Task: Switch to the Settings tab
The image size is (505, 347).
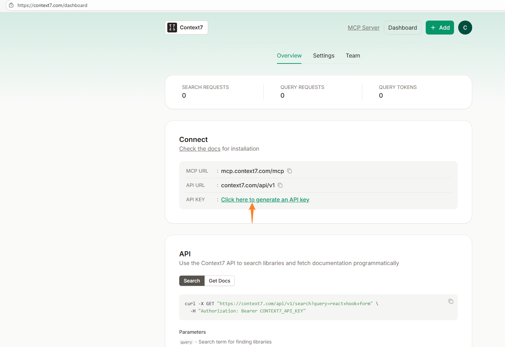Action: [323, 56]
